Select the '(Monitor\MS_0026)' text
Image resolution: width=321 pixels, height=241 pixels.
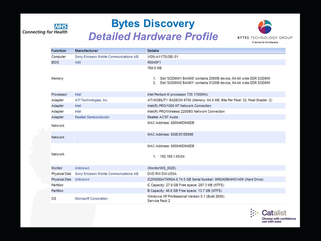[x=162, y=168]
